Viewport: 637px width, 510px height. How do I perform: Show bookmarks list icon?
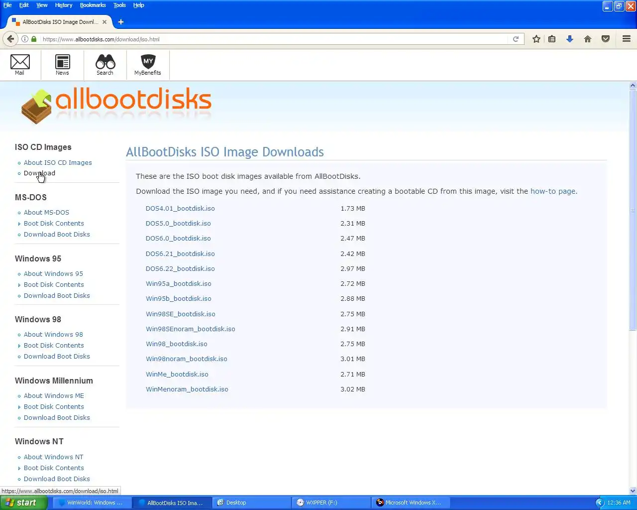(552, 39)
